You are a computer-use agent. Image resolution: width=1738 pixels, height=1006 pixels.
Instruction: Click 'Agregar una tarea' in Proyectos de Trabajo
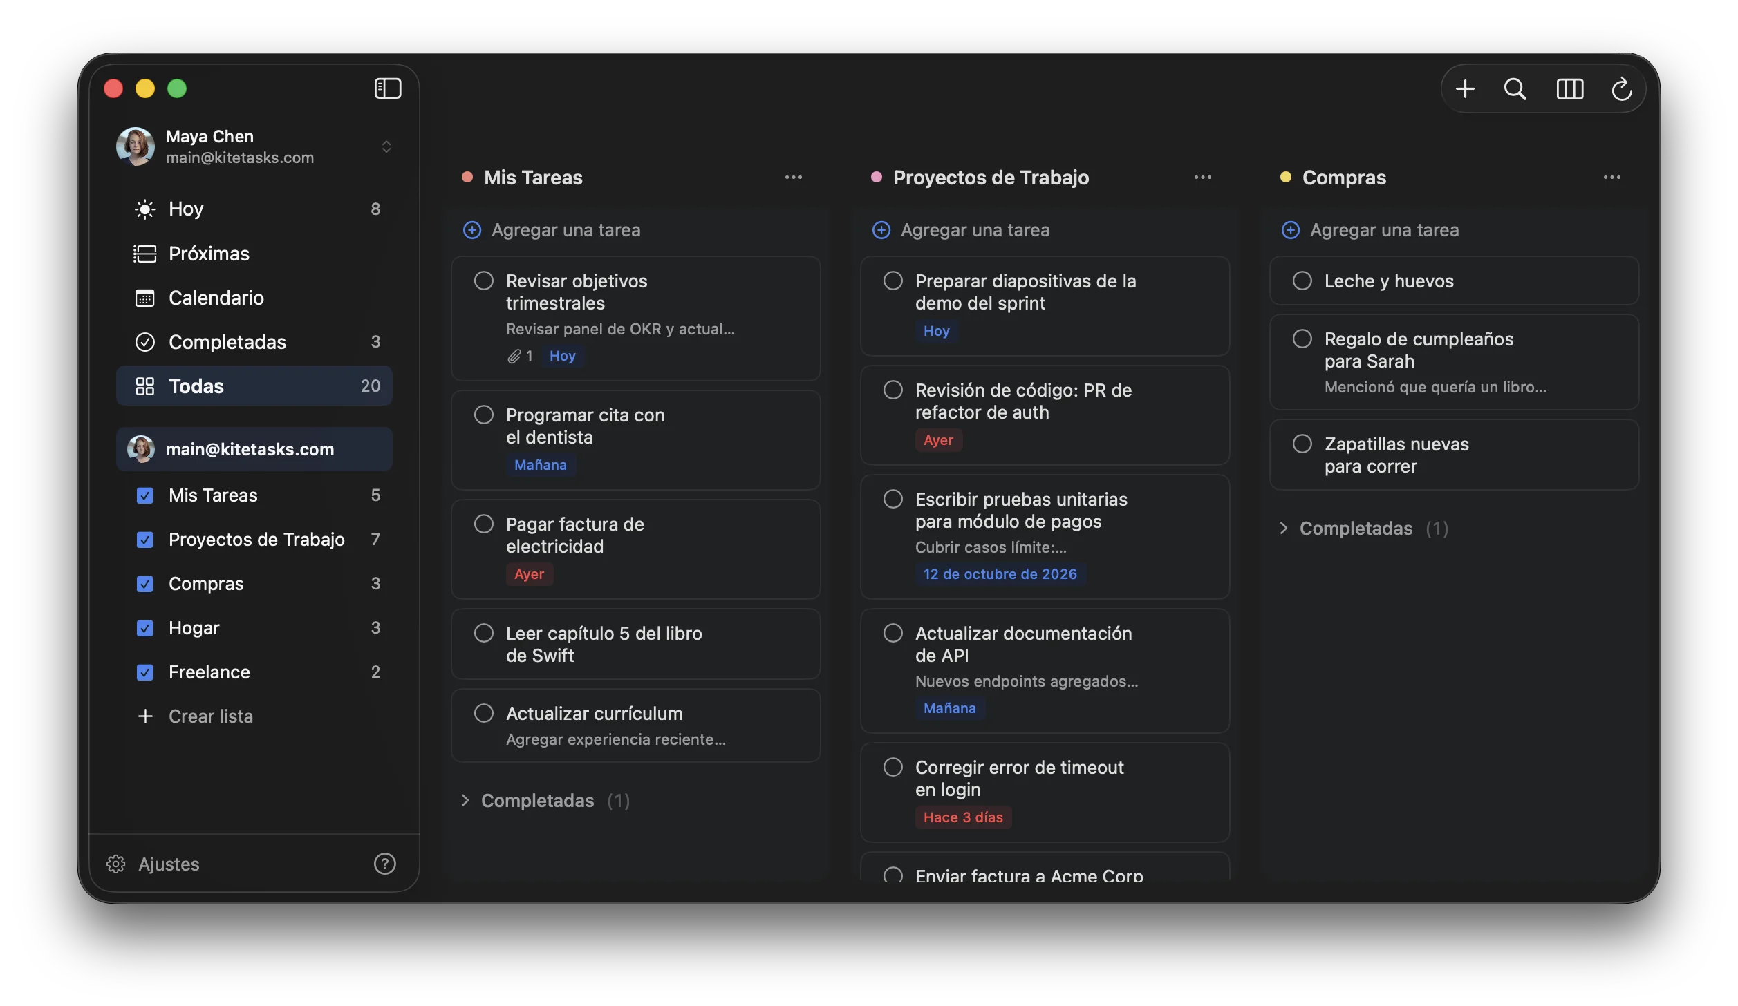click(x=975, y=230)
